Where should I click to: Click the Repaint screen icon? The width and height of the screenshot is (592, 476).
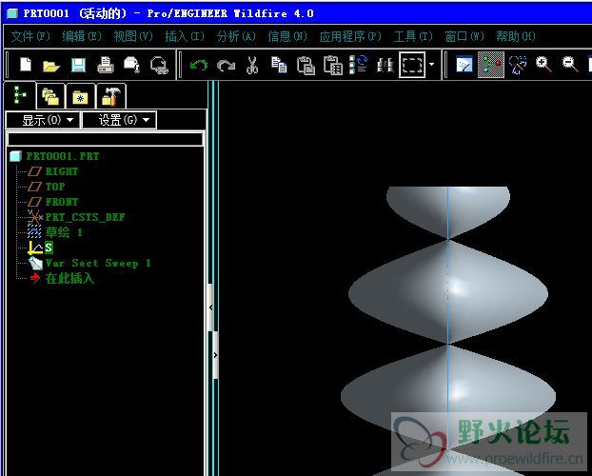click(464, 65)
